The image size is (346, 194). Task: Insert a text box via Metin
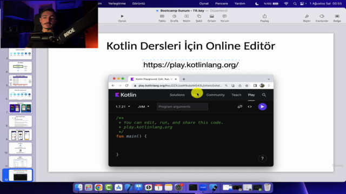187,18
